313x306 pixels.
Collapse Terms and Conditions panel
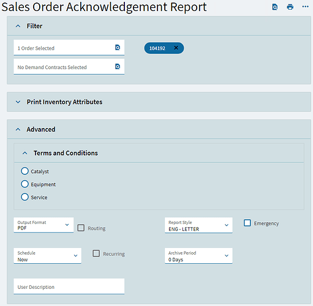point(25,153)
